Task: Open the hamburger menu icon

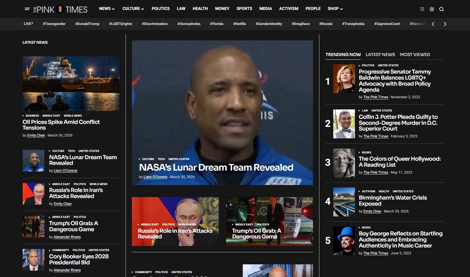Action: (x=27, y=9)
